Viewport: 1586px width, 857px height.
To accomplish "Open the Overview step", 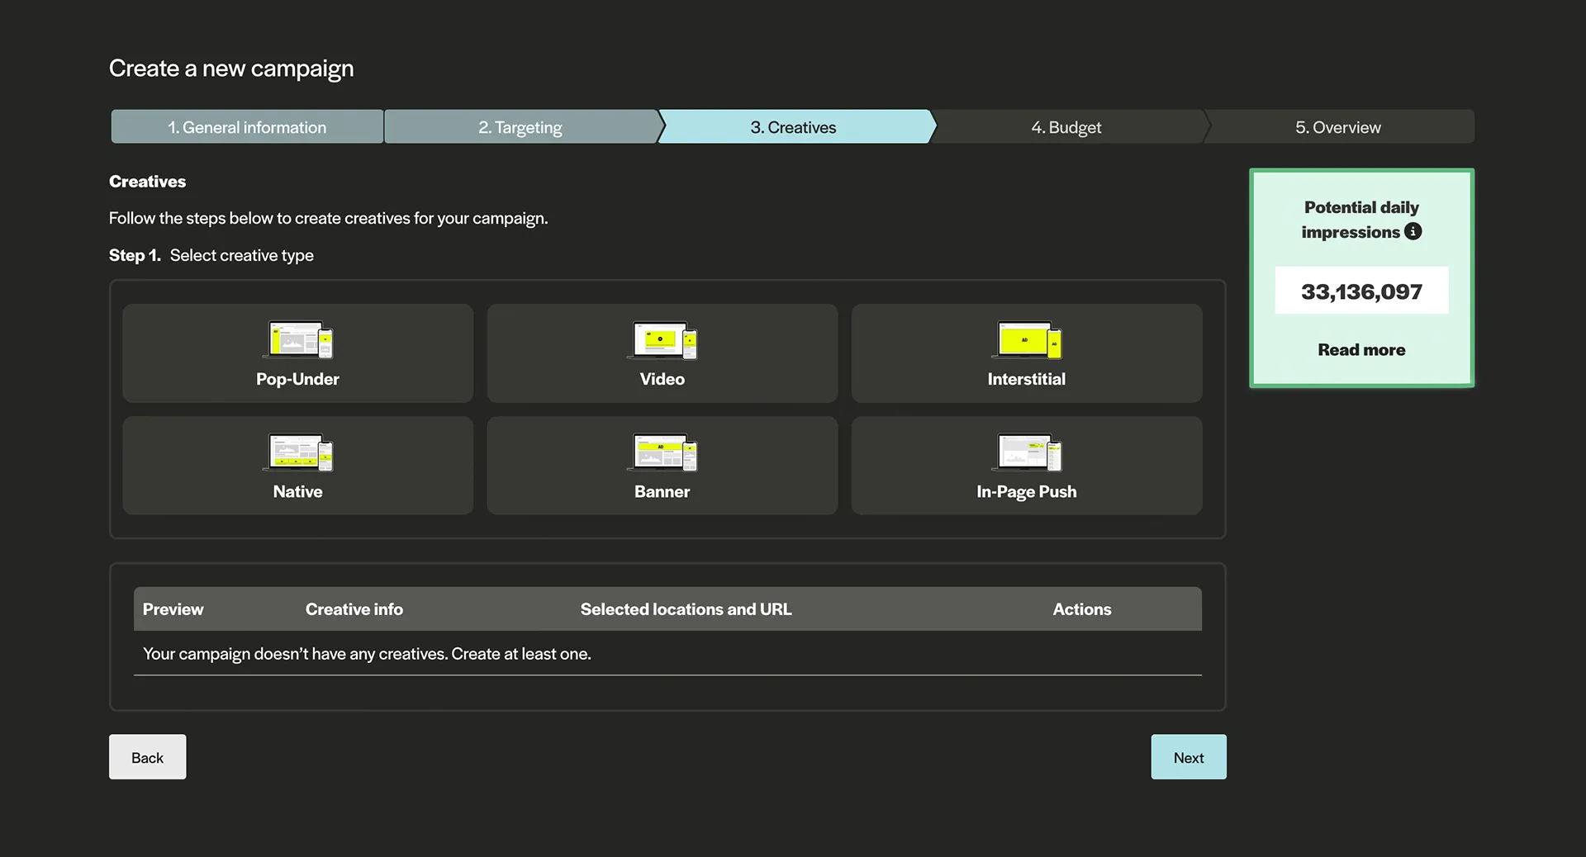I will (1337, 127).
